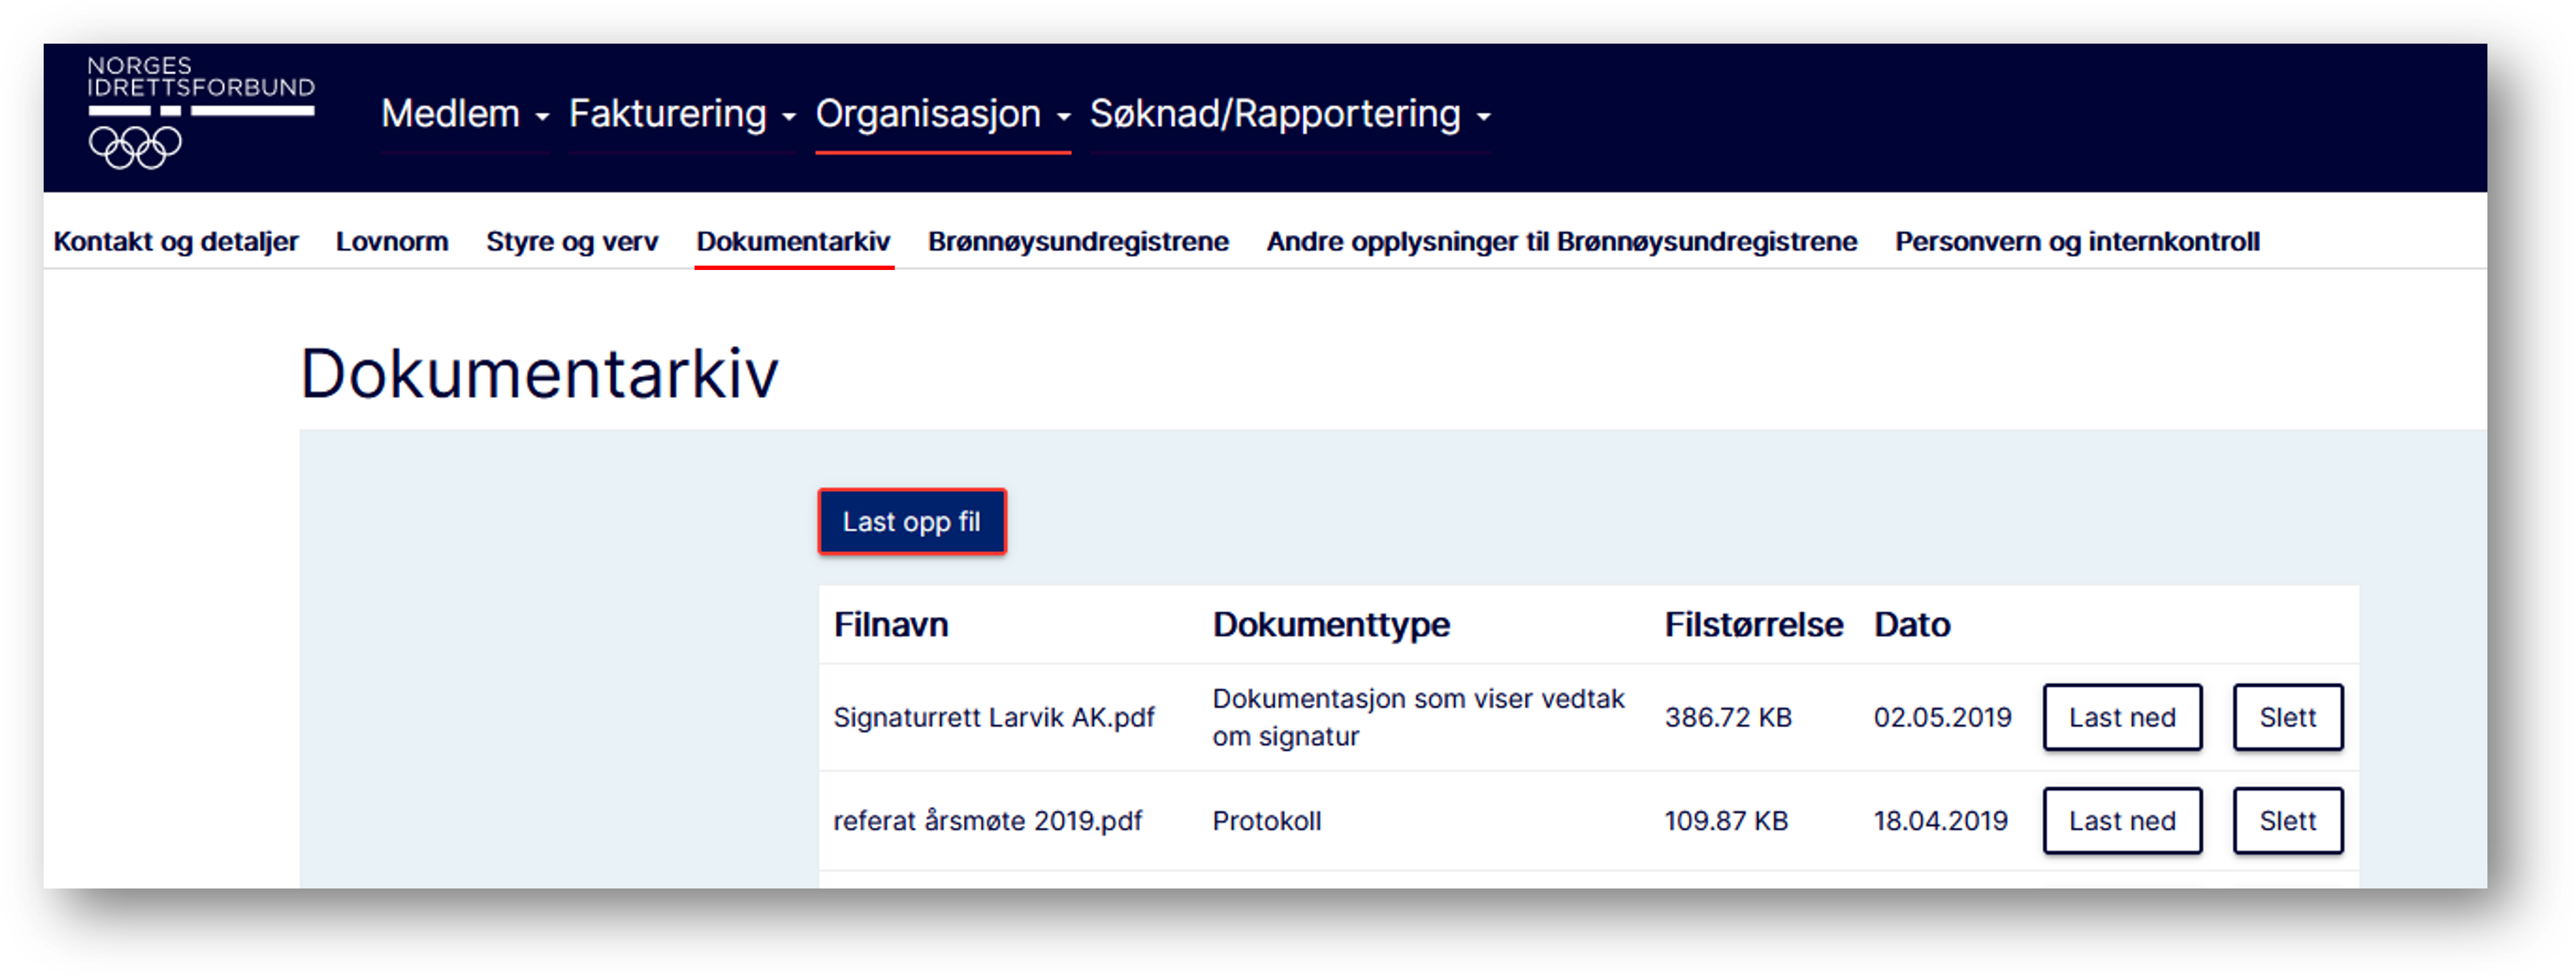This screenshot has width=2576, height=977.
Task: Go to Kontakt og detaljer tab
Action: (x=176, y=241)
